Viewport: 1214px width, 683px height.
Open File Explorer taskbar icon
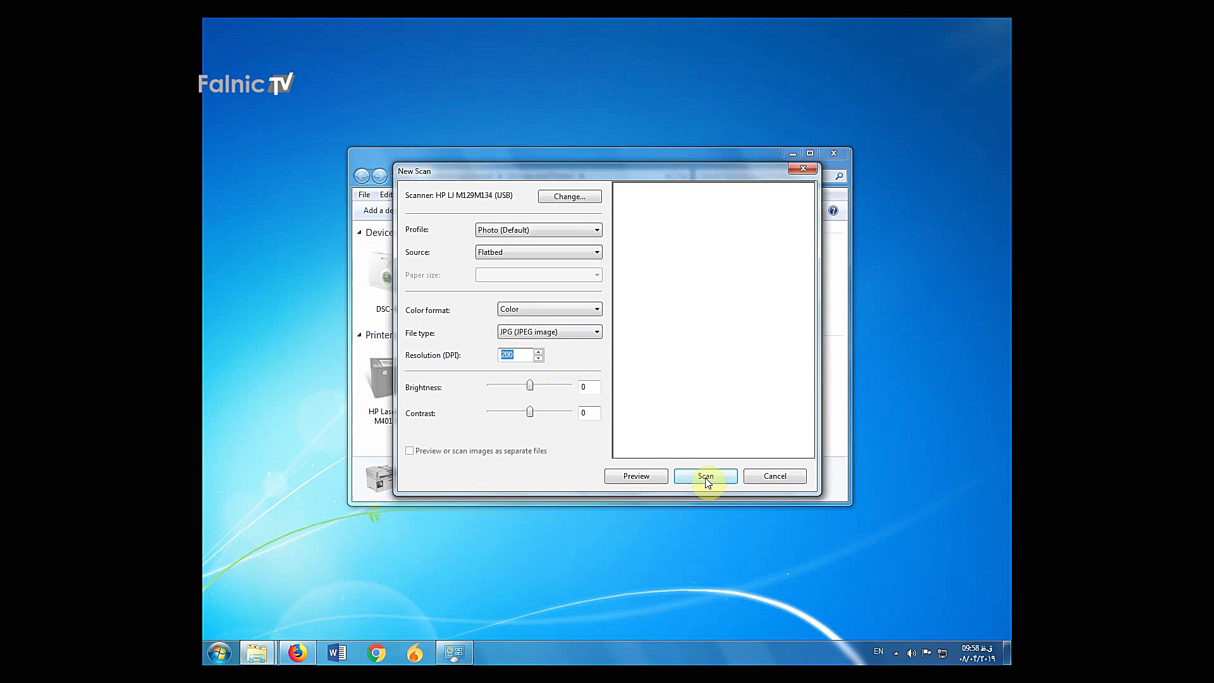click(257, 653)
